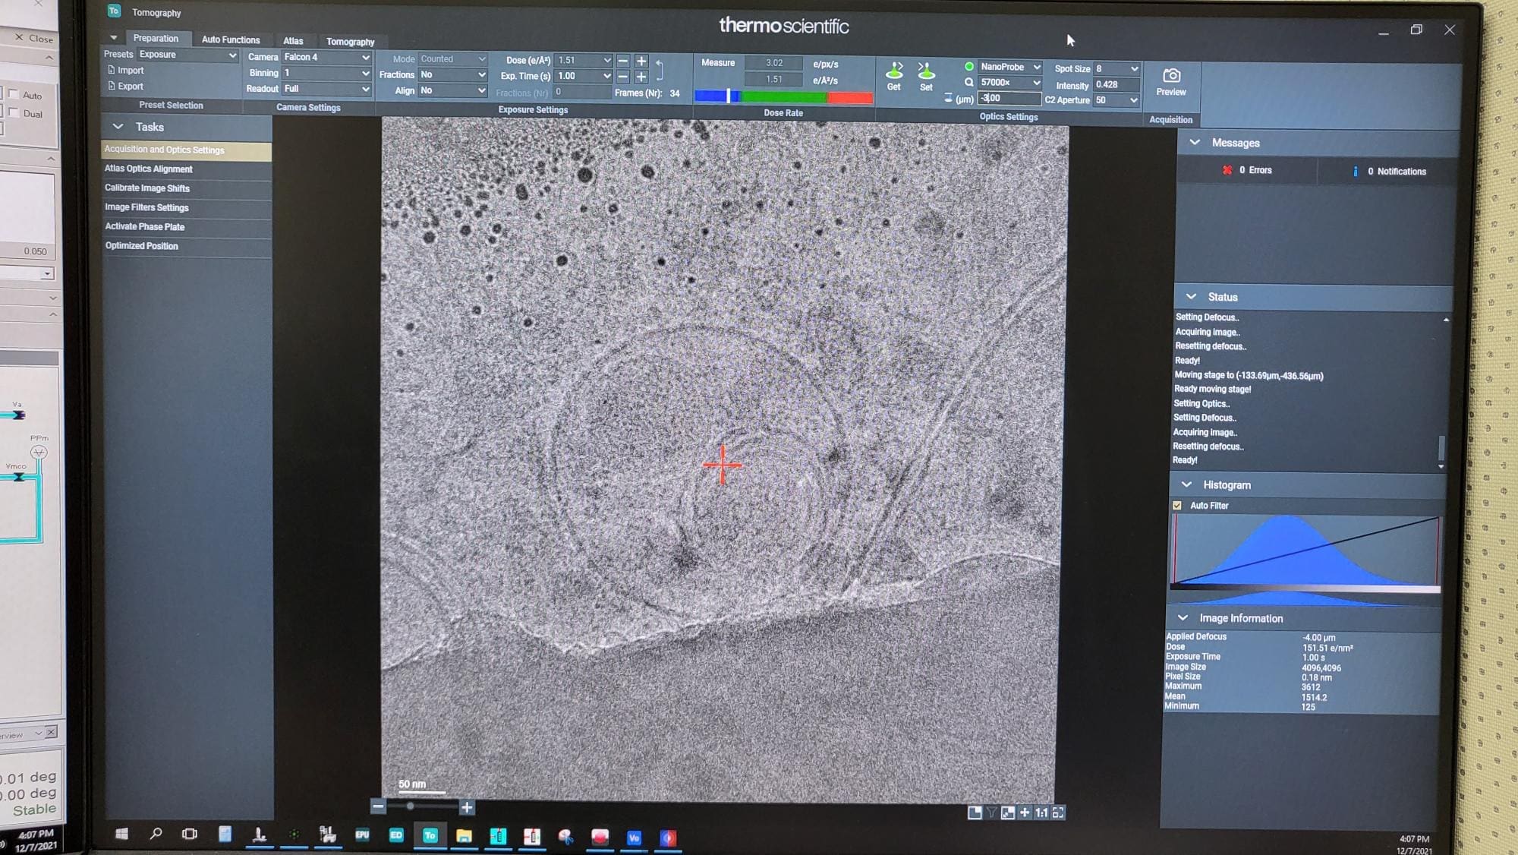Click the image zoom-out minus button
Viewport: 1518px width, 855px height.
click(378, 806)
